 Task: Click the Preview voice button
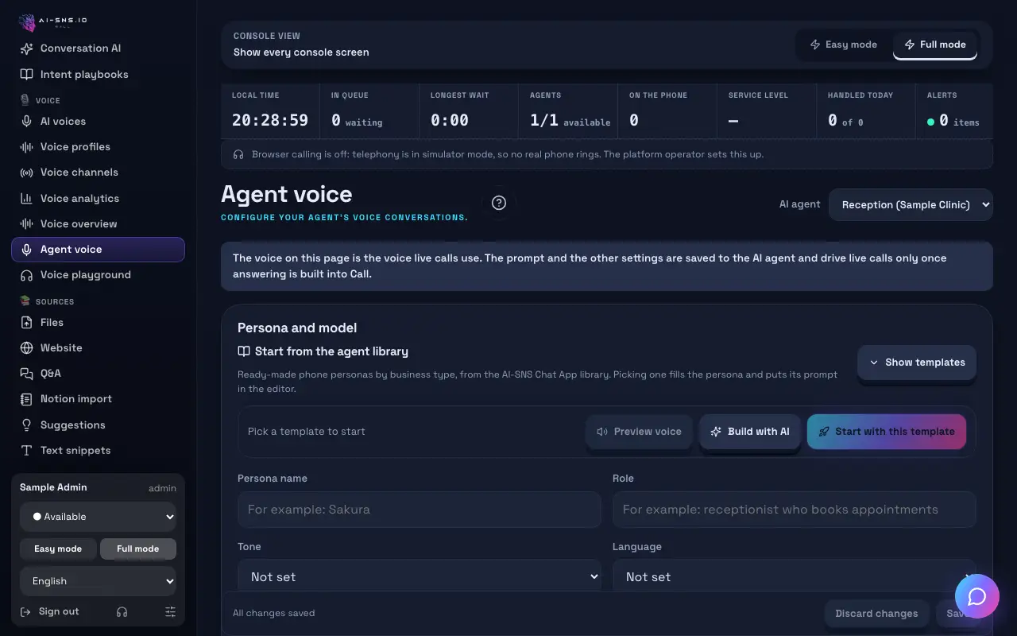(x=640, y=432)
